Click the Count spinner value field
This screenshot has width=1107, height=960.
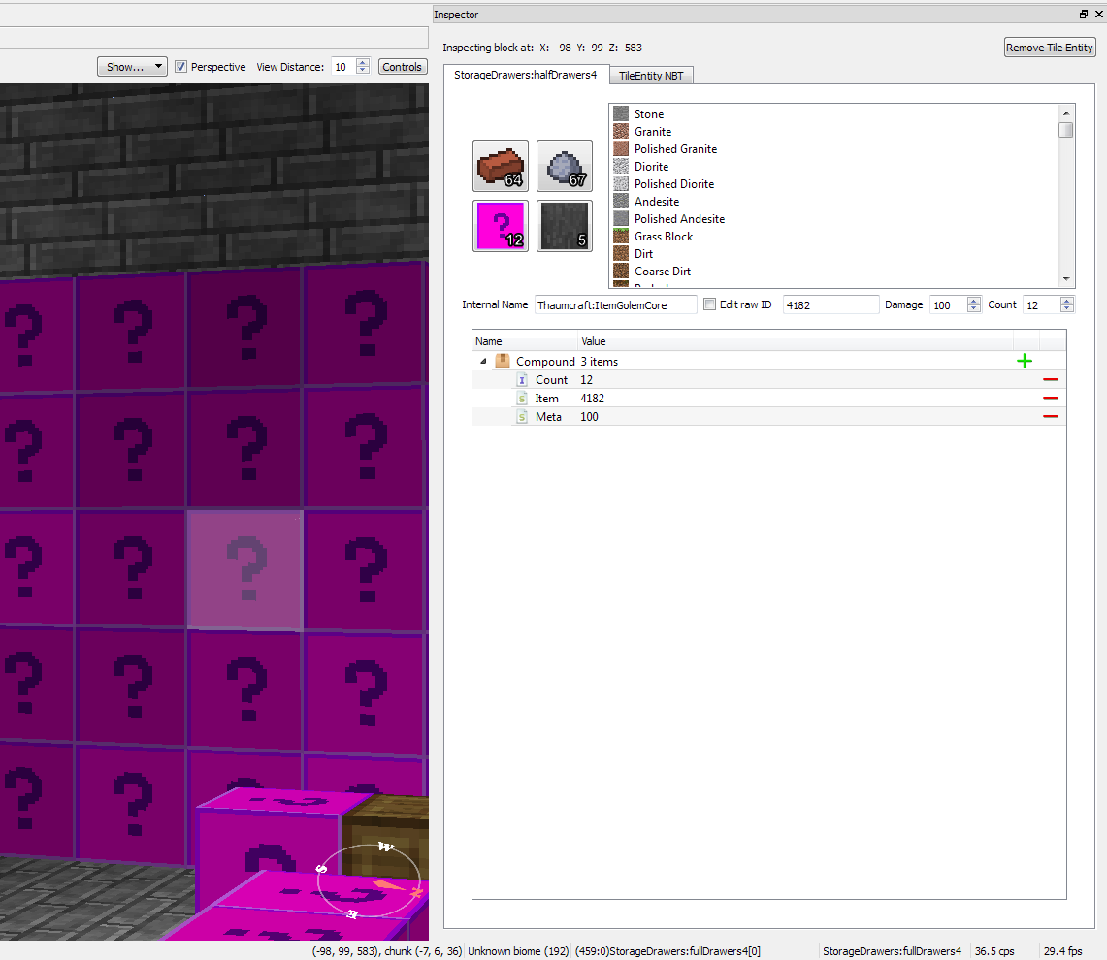point(1041,304)
